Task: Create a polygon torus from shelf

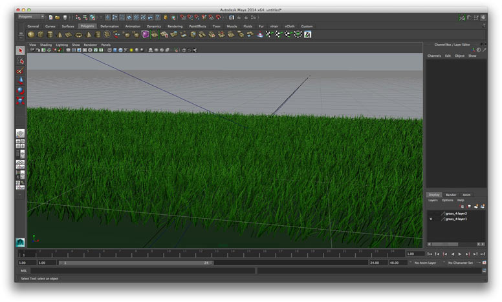Action: [80, 34]
